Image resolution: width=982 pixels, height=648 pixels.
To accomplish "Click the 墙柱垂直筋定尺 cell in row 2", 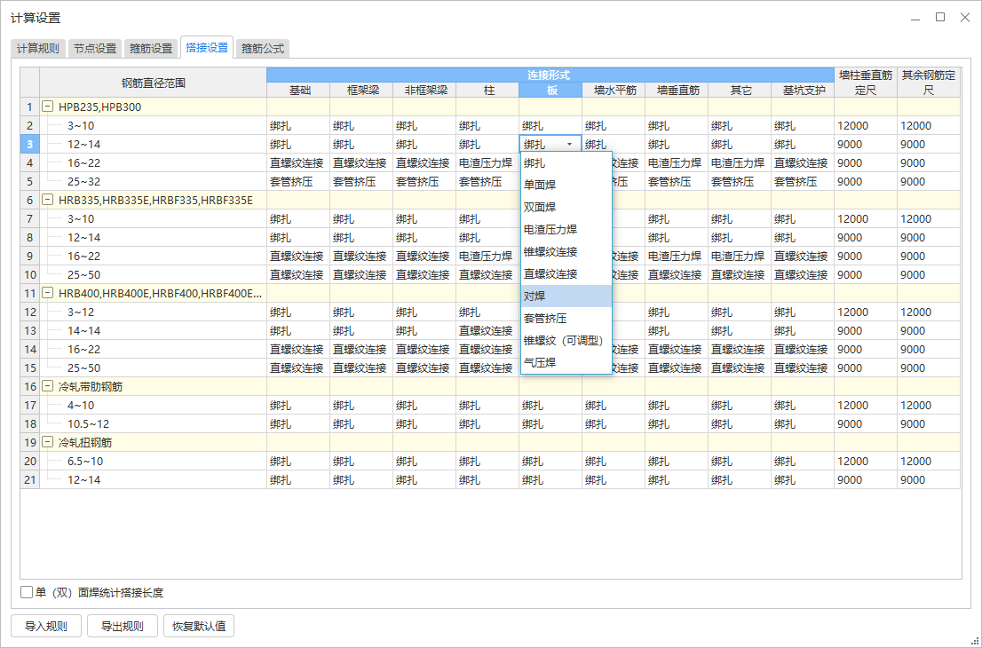I will point(864,125).
